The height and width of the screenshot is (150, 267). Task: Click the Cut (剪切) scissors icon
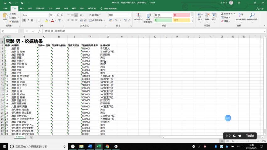coord(10,14)
